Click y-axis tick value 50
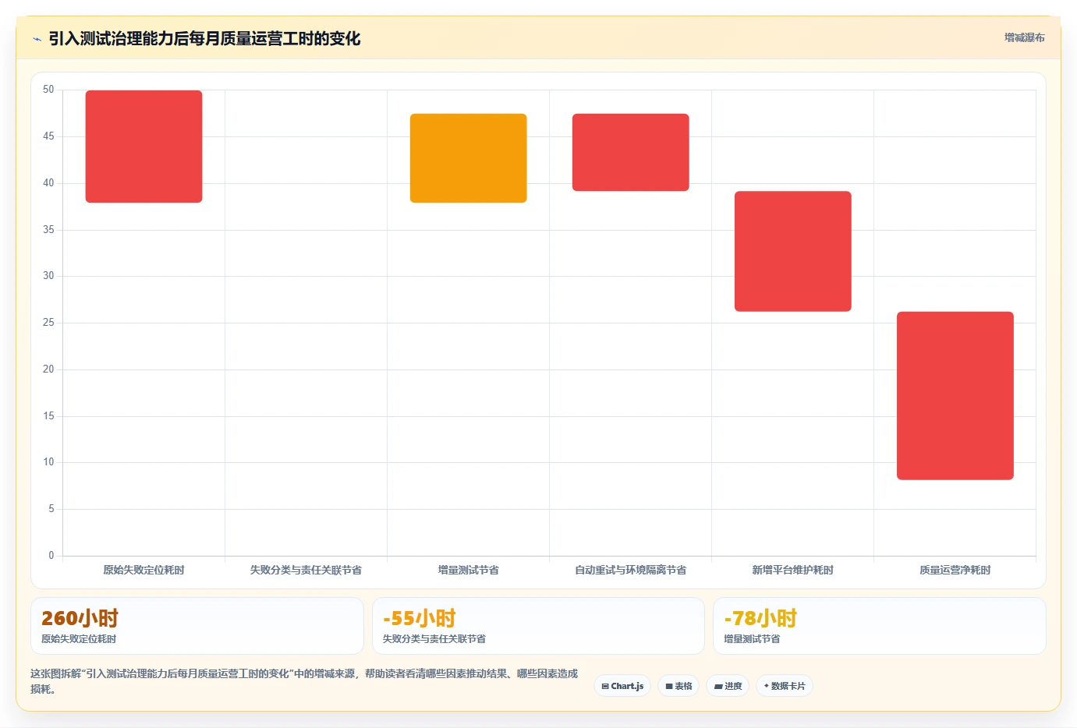Viewport: 1077px width, 728px height. tap(48, 90)
